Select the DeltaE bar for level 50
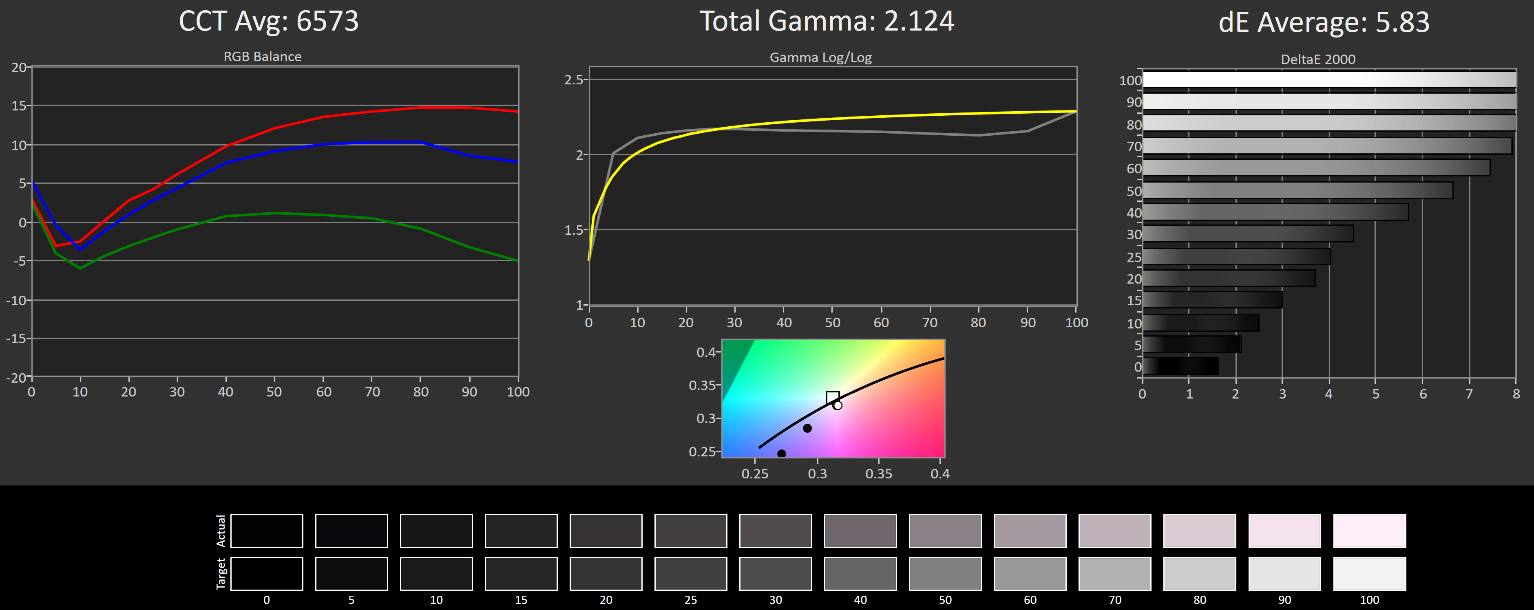 [1297, 190]
